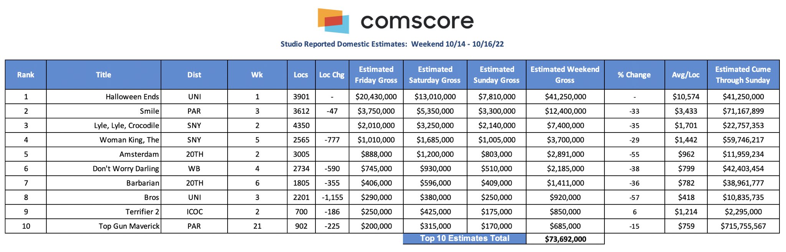Select the Estimated Cume Through Sunday header
The image size is (786, 252).
743,75
